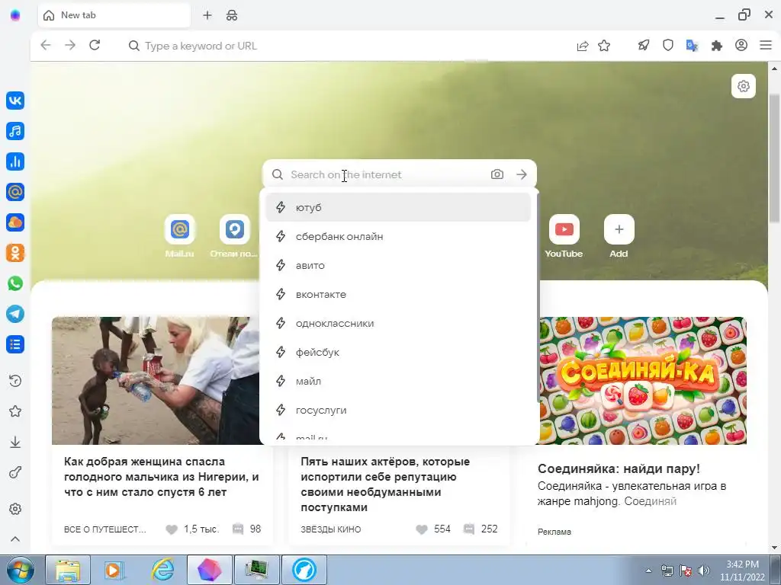Open the Windows Start menu
The image size is (781, 585).
click(20, 570)
